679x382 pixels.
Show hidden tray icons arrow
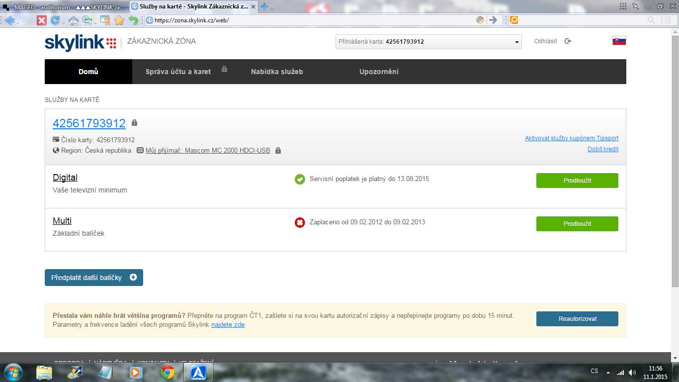click(608, 372)
